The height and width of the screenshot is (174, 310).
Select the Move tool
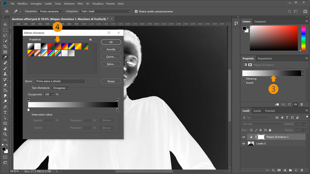pyautogui.click(x=5, y=24)
